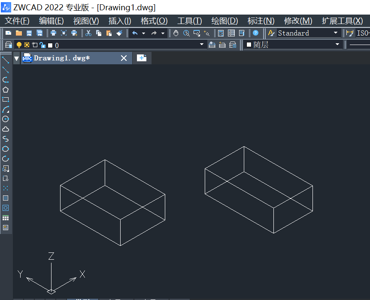This screenshot has height=300, width=370.
Task: Open the Properties palette icon
Action: [x=221, y=33]
